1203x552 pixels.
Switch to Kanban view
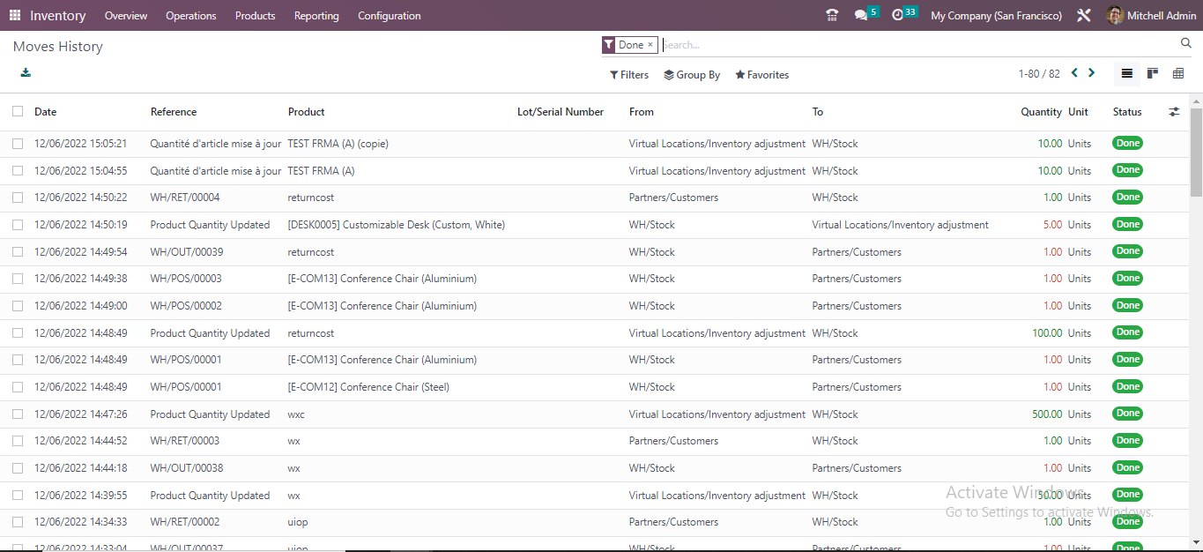pyautogui.click(x=1152, y=73)
